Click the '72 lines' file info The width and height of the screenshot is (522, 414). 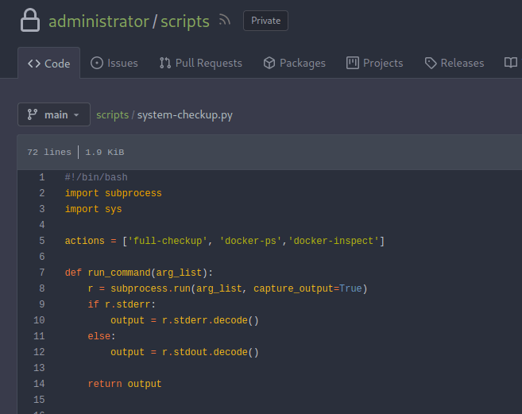[49, 153]
